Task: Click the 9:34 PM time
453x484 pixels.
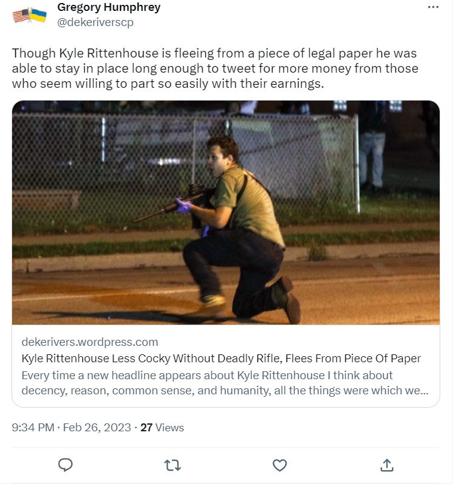Action: coord(33,428)
